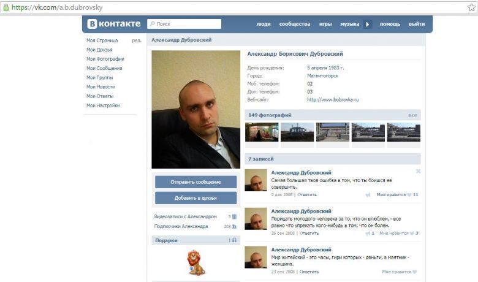Follow the http://www.bobrovka.ru website link

pyautogui.click(x=333, y=100)
